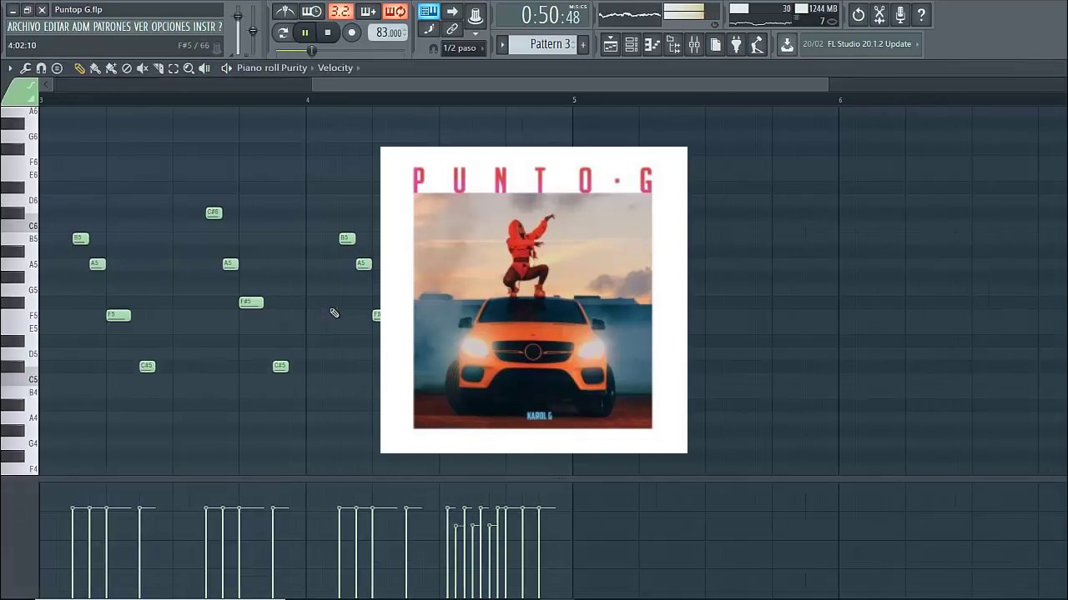This screenshot has height=600, width=1068.
Task: Click the record button
Action: click(x=352, y=32)
